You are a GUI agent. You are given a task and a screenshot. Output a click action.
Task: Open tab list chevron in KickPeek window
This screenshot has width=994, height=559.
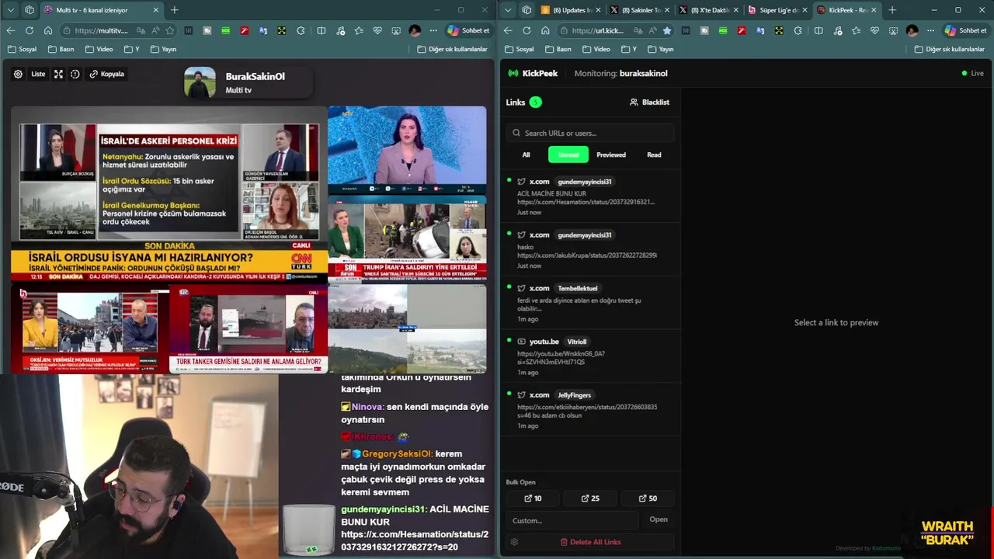click(x=507, y=10)
